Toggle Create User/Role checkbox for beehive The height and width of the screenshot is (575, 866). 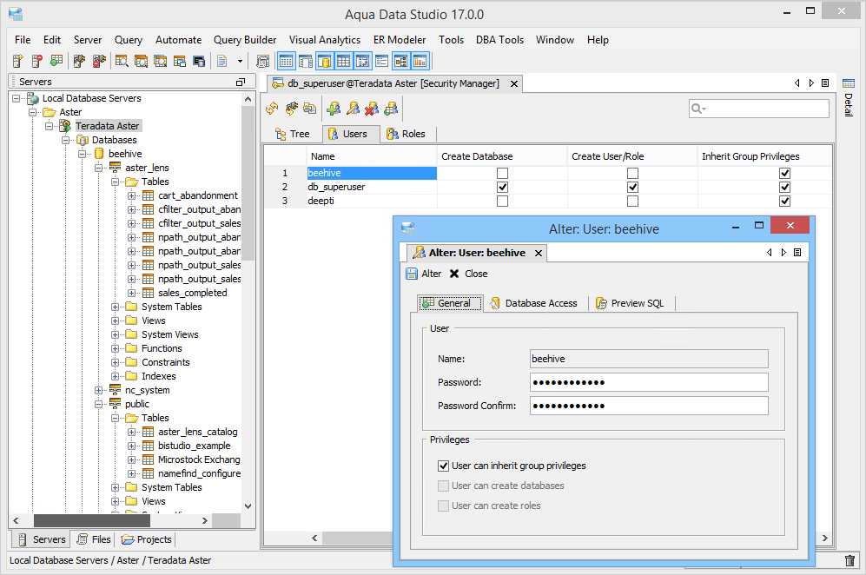[x=632, y=174]
